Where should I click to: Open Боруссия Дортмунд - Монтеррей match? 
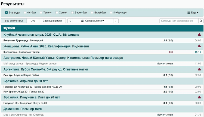23,41
